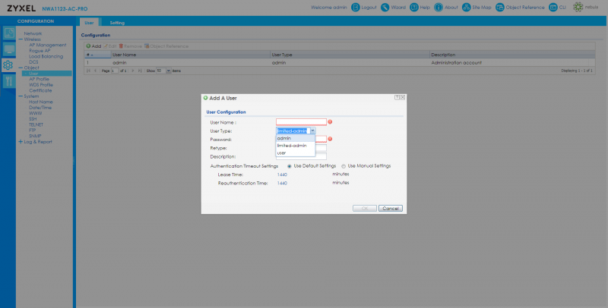
Task: Open the Monitor sidebar icon
Action: (x=8, y=49)
